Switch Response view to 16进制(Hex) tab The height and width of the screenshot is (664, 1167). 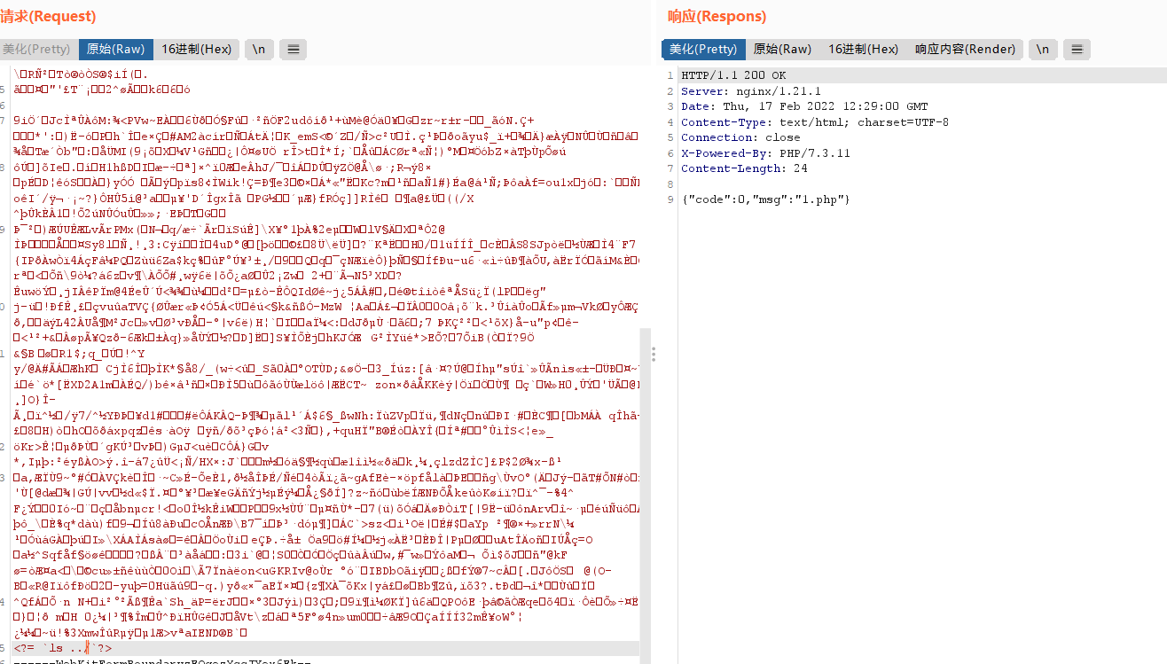point(863,50)
